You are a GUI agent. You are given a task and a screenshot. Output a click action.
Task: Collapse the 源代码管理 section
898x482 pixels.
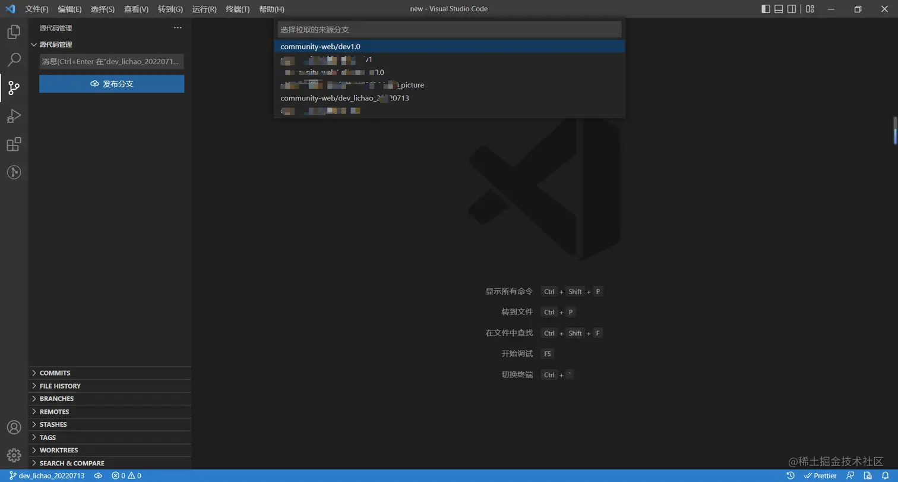[x=110, y=45]
